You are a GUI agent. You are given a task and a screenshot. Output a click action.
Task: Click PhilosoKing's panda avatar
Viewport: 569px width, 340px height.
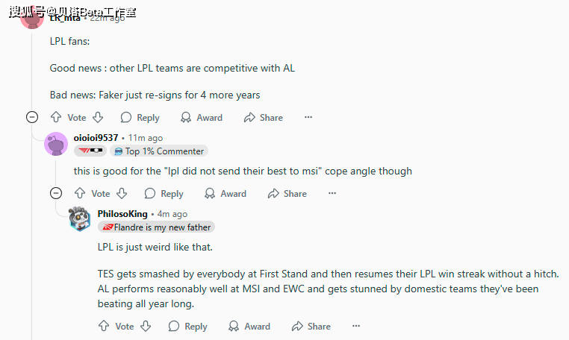click(x=79, y=219)
